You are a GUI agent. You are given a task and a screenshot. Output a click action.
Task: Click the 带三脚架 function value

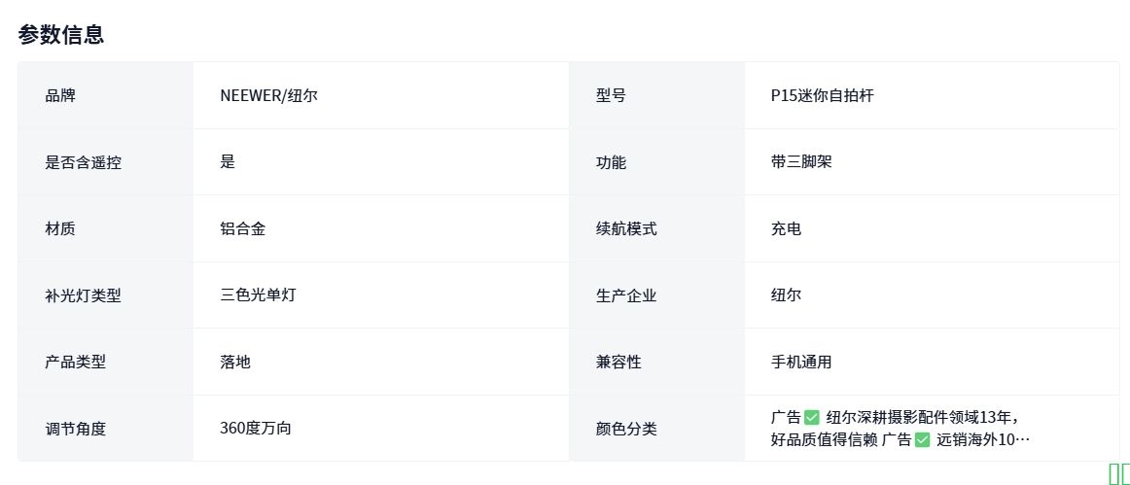[x=801, y=161]
